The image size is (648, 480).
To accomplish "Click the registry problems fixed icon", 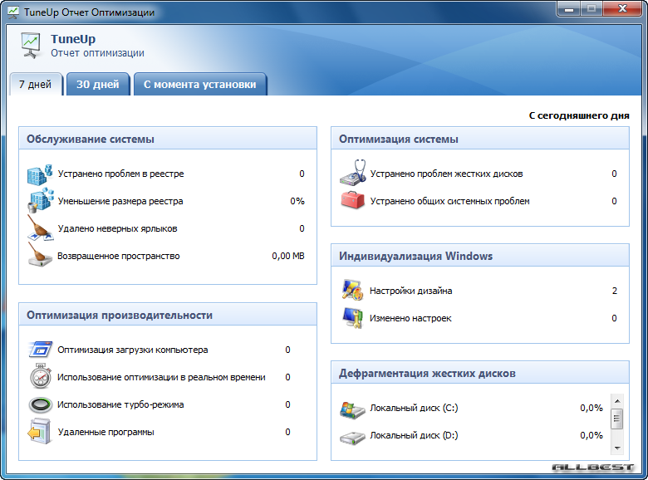I will (40, 174).
